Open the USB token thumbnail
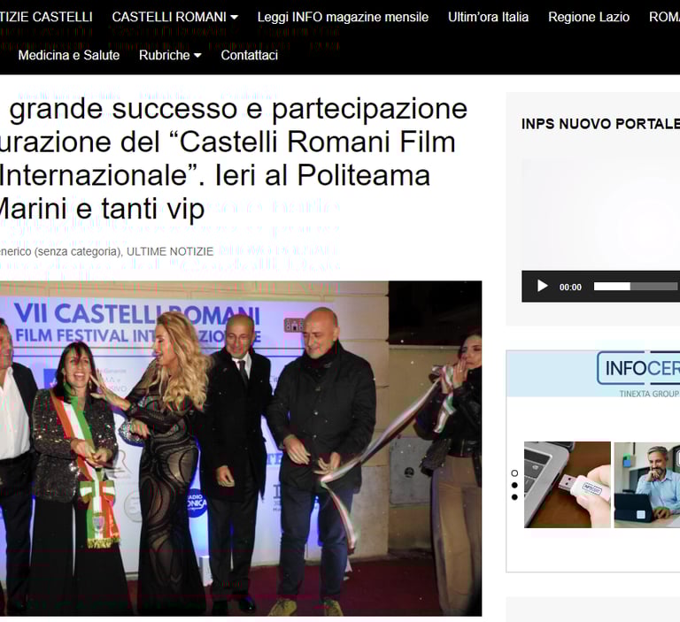This screenshot has height=622, width=680. 568,485
